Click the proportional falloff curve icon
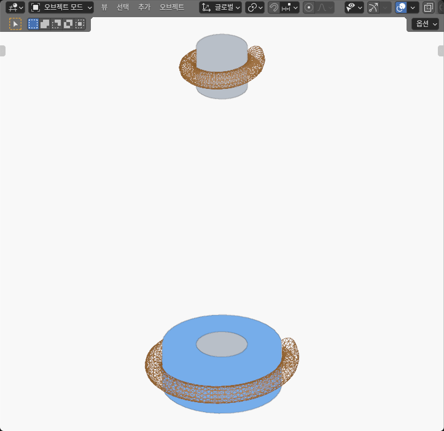Viewport: 444px width, 431px height. [324, 7]
